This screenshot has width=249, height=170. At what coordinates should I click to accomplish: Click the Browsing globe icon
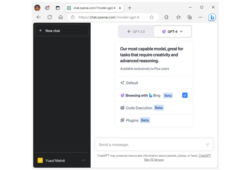[x=122, y=95]
